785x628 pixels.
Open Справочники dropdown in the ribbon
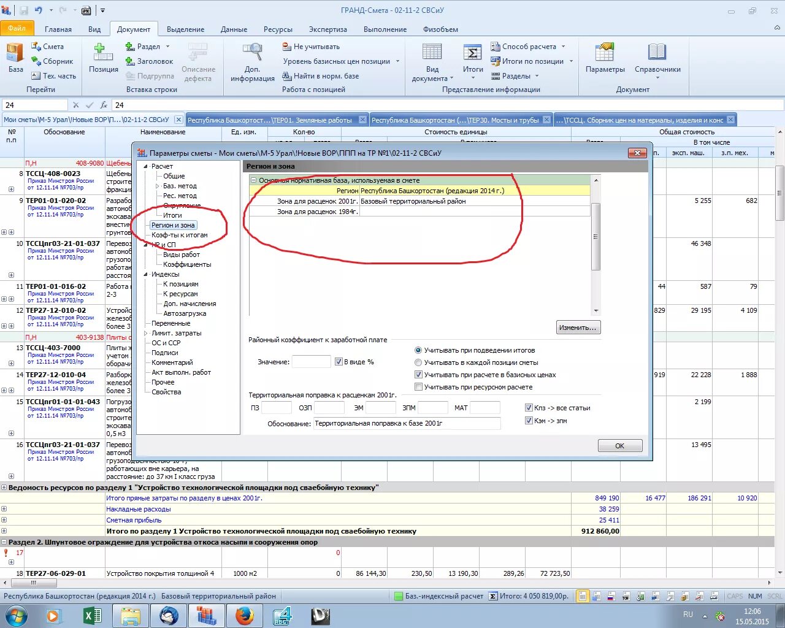coord(657,61)
